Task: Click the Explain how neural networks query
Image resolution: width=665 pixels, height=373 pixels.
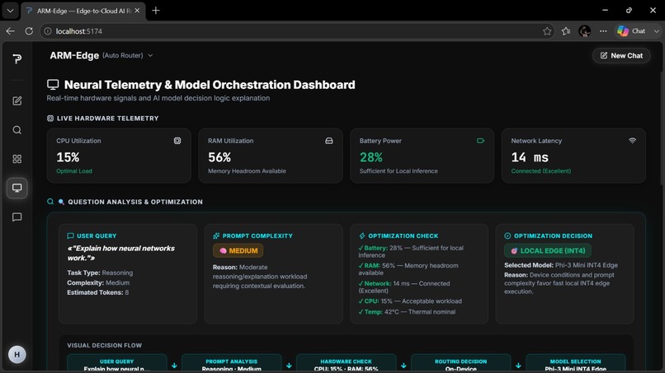Action: point(120,253)
